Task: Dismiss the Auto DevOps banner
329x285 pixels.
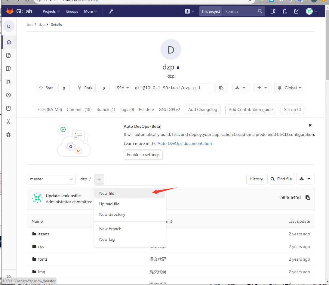Action: [x=310, y=125]
